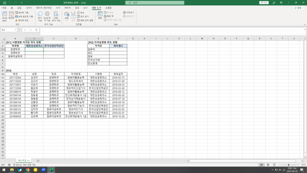Viewport: 307px width, 173px height.
Task: Click cell F14 date 2018-03-28
Action: 118,88
